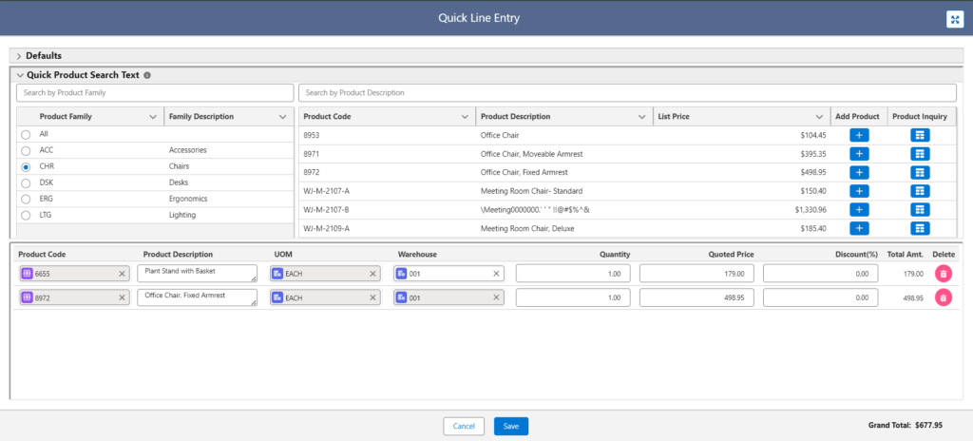
Task: Add product WJ-M-2107-A using plus icon
Action: pyautogui.click(x=858, y=191)
